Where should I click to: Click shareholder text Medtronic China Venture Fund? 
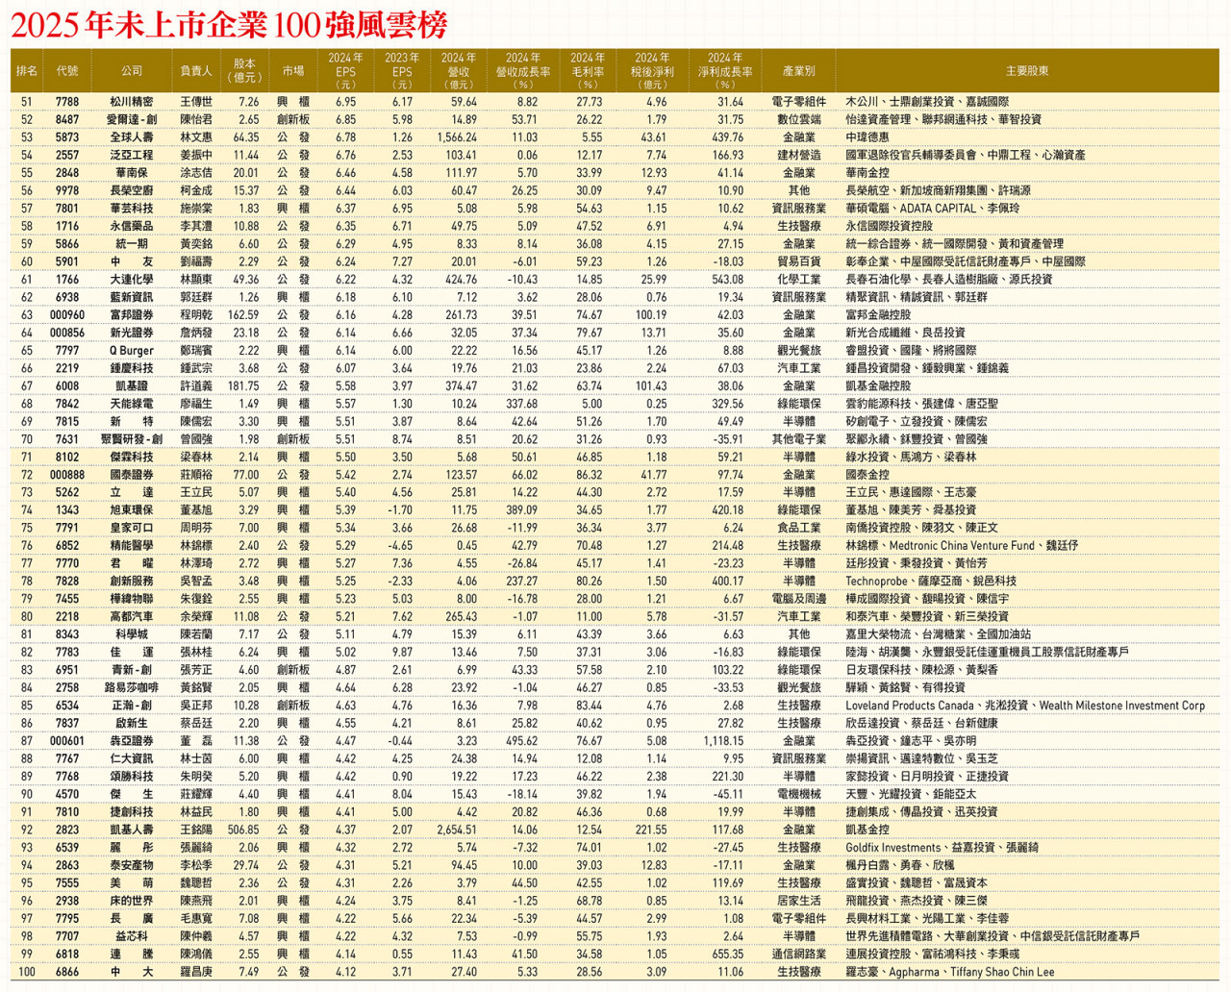click(962, 546)
